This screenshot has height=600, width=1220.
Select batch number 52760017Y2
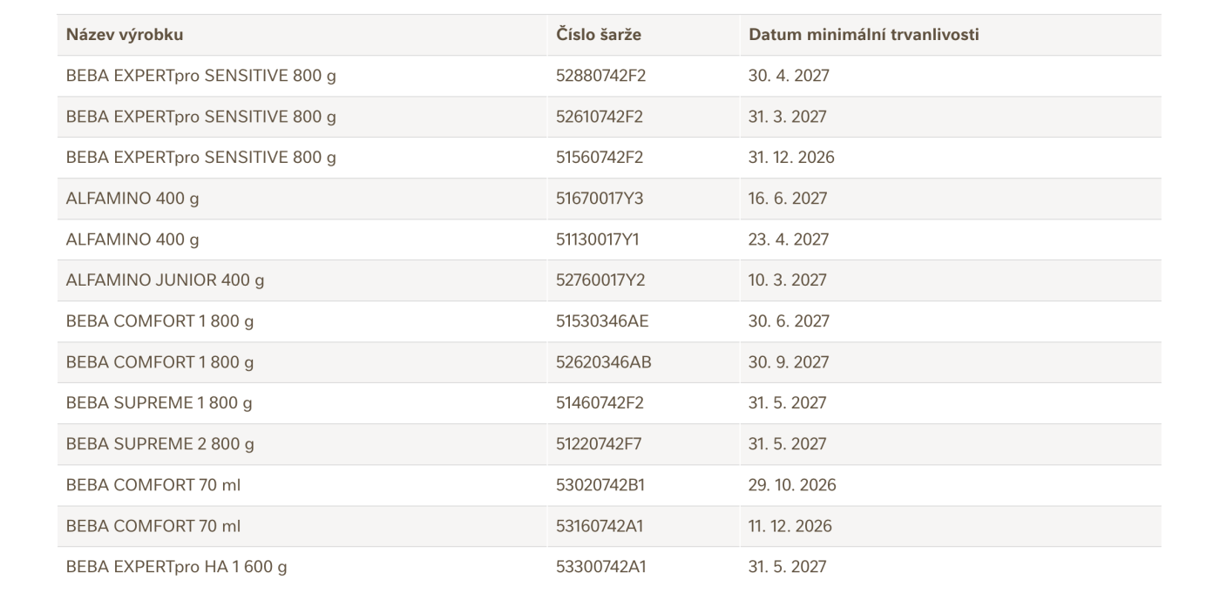pos(600,280)
